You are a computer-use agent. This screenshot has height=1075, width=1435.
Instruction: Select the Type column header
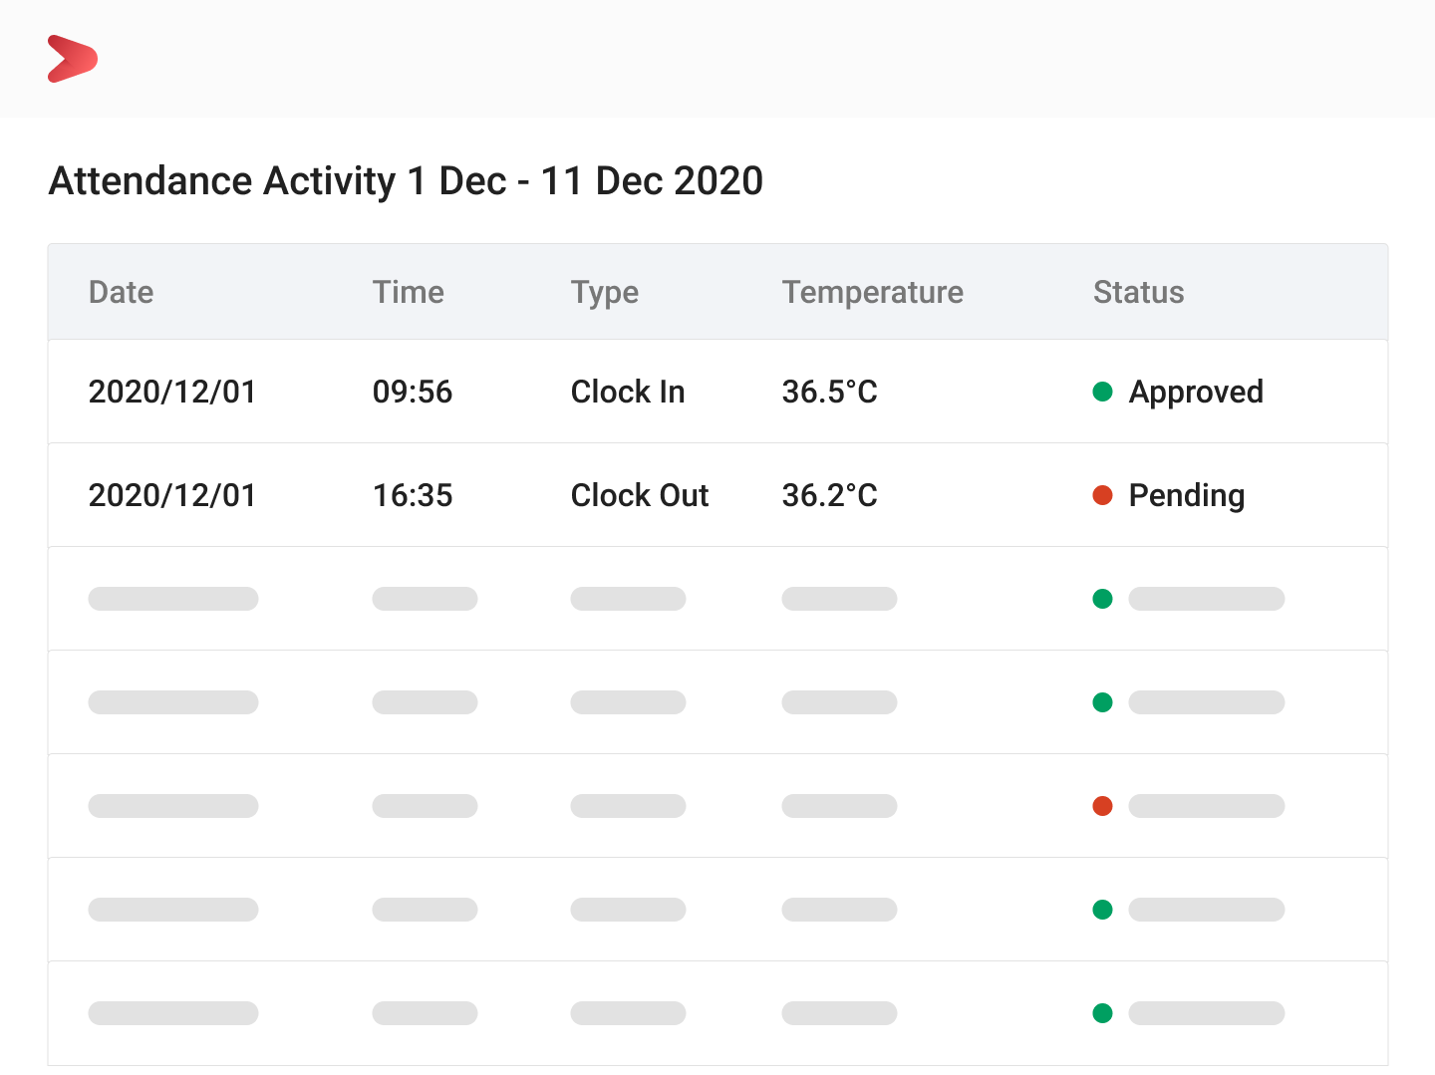[x=604, y=292]
